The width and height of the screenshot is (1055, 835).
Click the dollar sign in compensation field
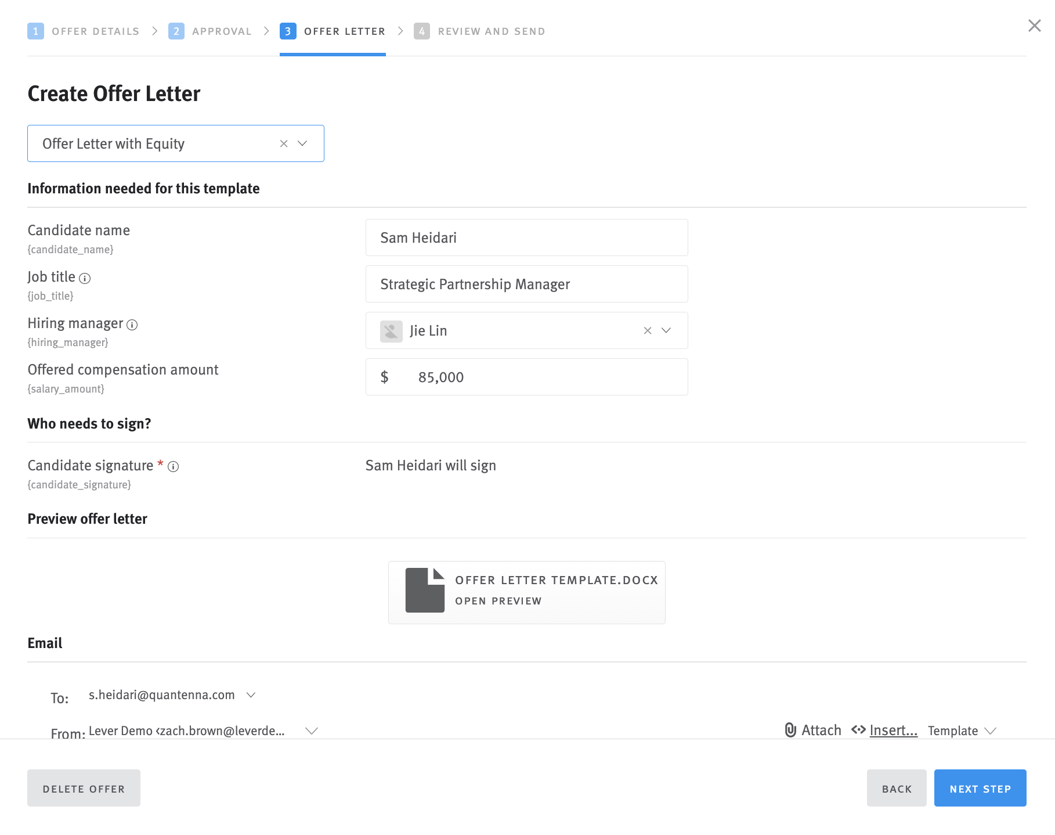tap(385, 377)
